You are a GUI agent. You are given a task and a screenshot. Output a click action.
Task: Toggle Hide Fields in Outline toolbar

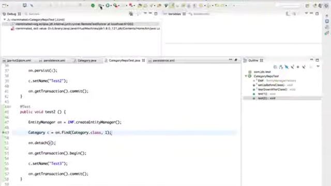pyautogui.click(x=287, y=67)
